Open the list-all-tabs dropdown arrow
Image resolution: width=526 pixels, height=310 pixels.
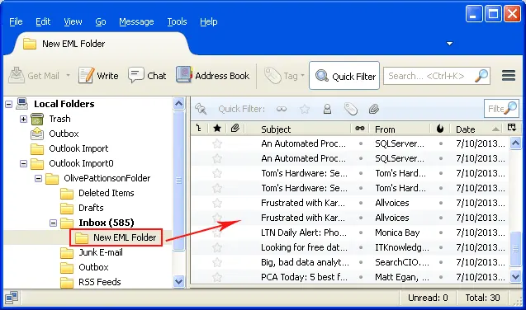click(x=449, y=44)
